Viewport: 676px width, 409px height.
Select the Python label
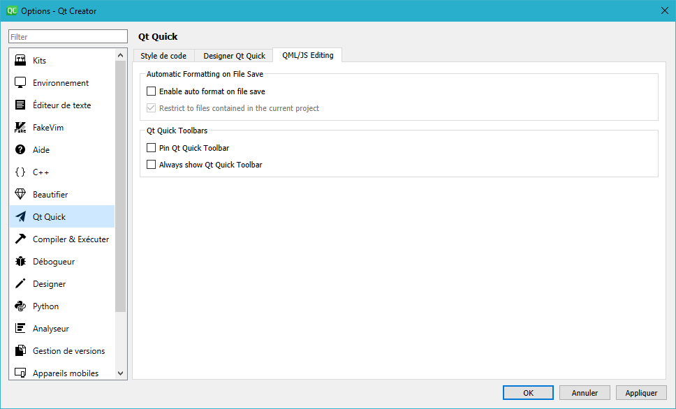[45, 306]
